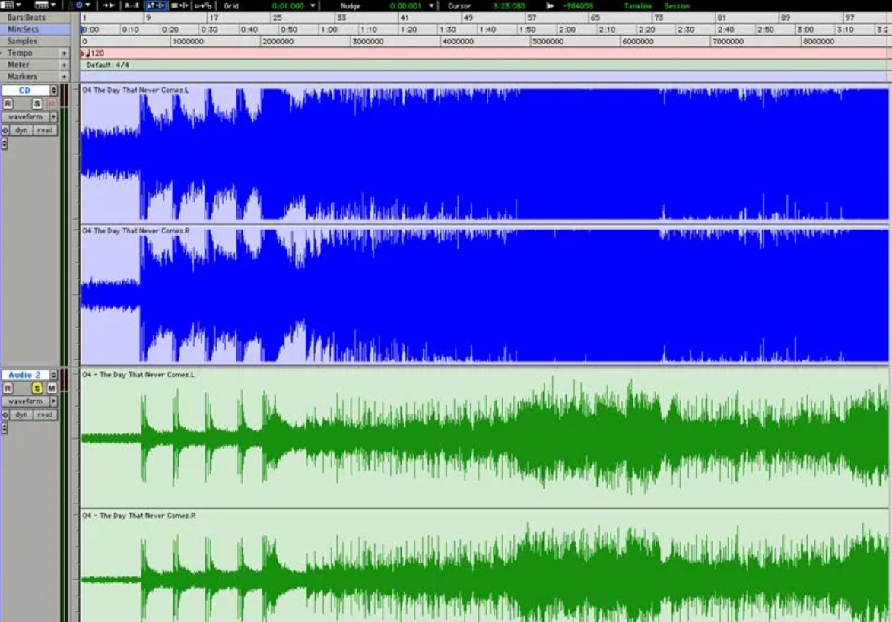892x622 pixels.
Task: Click the read automation button on CD track
Action: click(x=45, y=130)
